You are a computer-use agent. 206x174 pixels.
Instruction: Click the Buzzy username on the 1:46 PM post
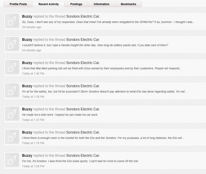click(27, 63)
